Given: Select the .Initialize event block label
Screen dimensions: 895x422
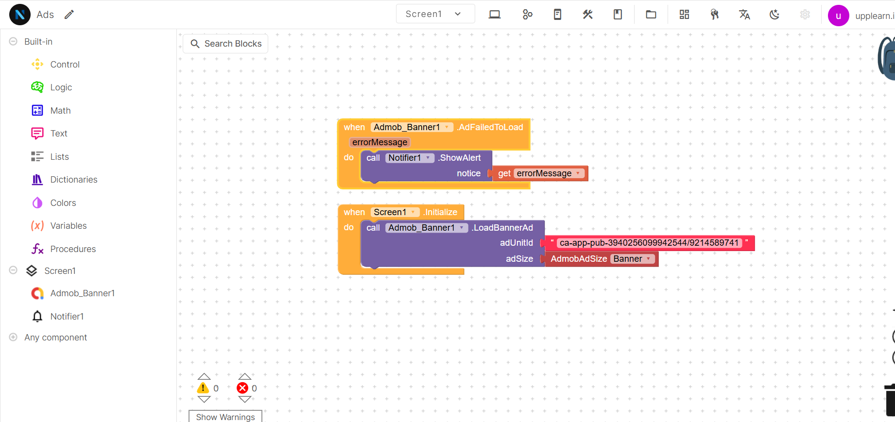Looking at the screenshot, I should 440,212.
